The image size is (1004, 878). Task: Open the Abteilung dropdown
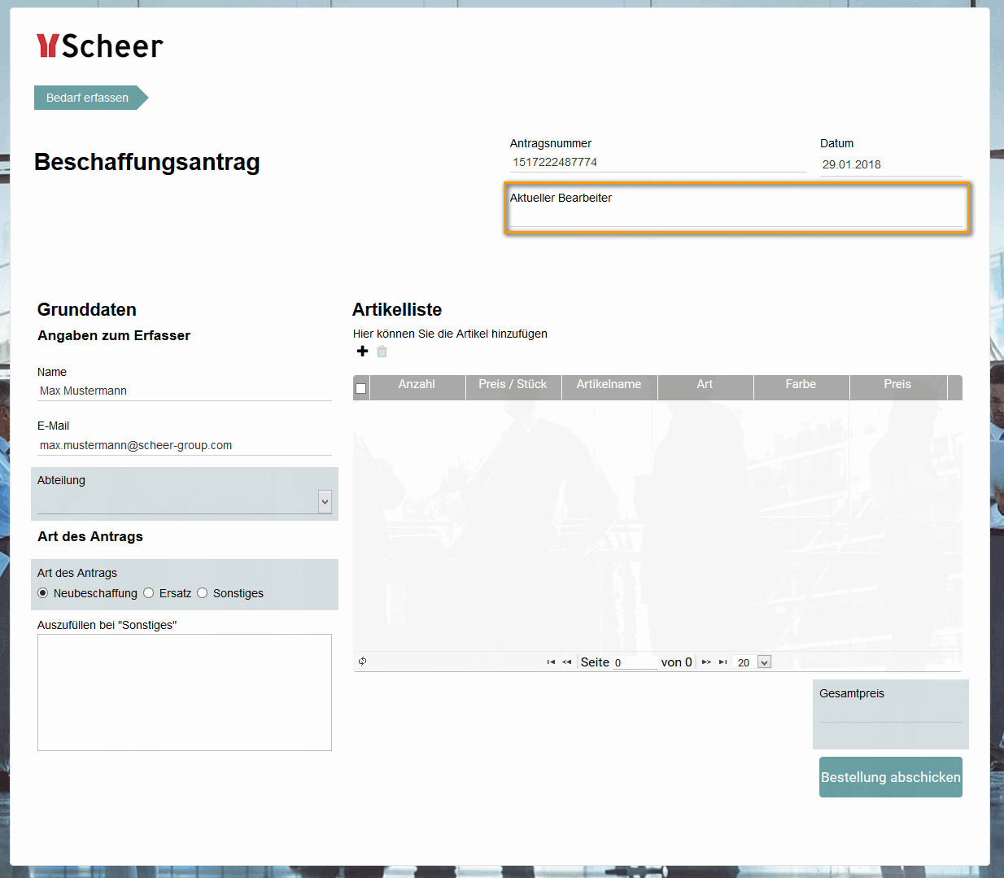coord(325,501)
